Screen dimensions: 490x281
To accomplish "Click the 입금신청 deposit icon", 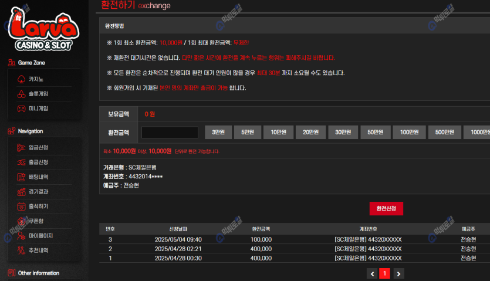I will coord(21,147).
